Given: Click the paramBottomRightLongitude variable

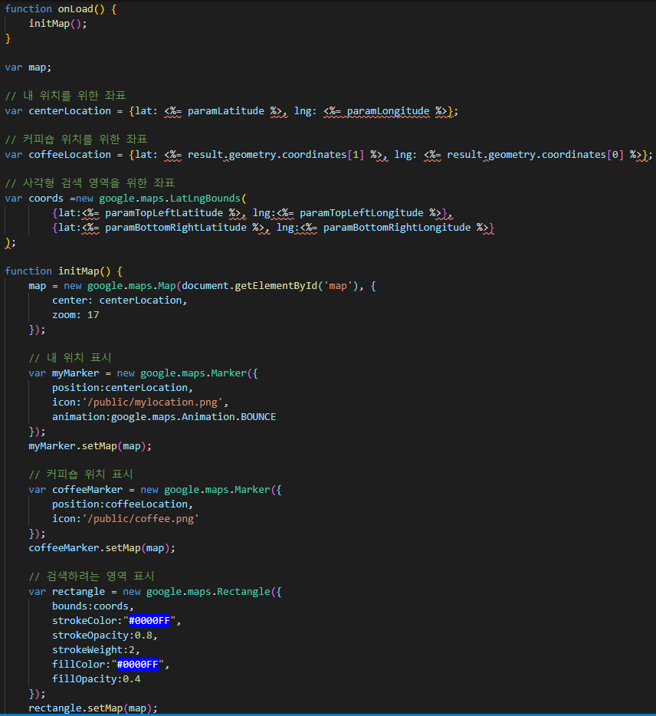Looking at the screenshot, I should pyautogui.click(x=397, y=228).
